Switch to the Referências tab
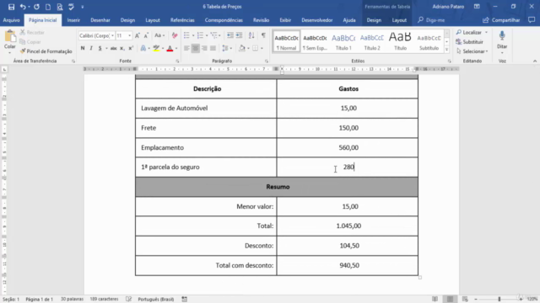Screen dimensions: 540x303 (x=182, y=20)
